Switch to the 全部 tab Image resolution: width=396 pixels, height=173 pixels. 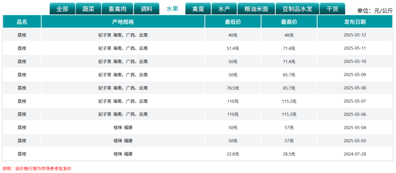point(62,9)
